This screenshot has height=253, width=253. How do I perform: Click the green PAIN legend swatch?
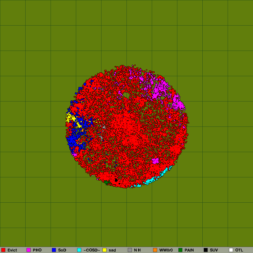point(180,250)
